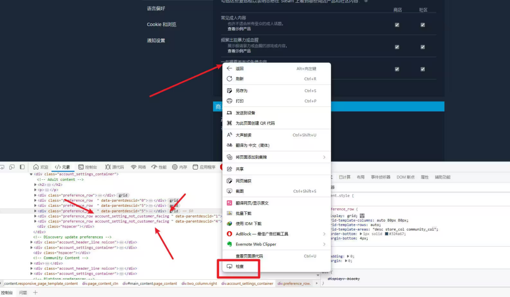Expand the h2 element in DOM tree
Image resolution: width=510 pixels, height=297 pixels.
35,185
